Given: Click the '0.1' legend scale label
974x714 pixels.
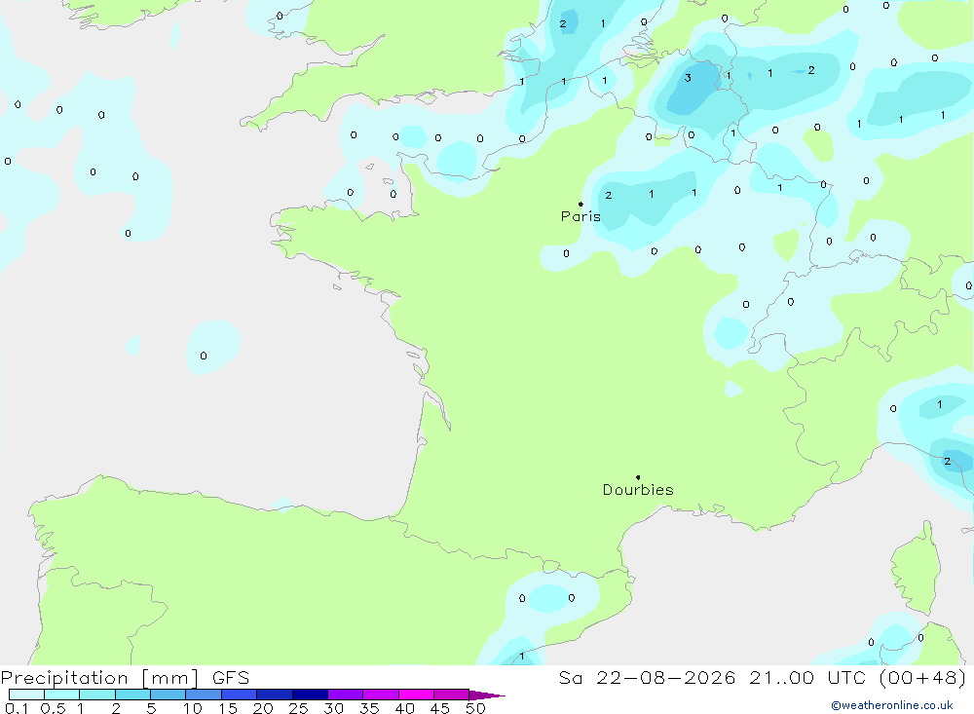Looking at the screenshot, I should 17,708.
